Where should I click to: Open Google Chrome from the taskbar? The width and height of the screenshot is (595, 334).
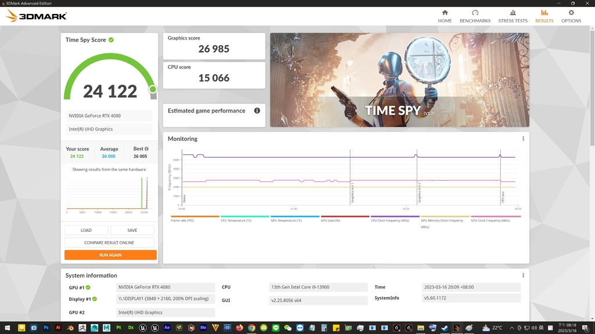tap(252, 328)
